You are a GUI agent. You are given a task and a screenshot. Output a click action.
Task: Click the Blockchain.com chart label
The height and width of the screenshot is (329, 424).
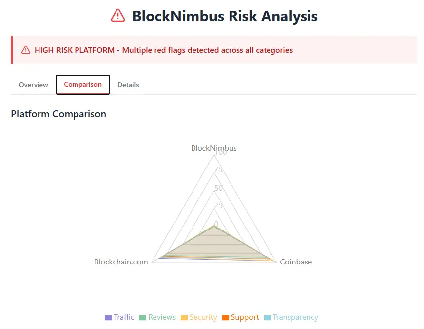coord(121,262)
